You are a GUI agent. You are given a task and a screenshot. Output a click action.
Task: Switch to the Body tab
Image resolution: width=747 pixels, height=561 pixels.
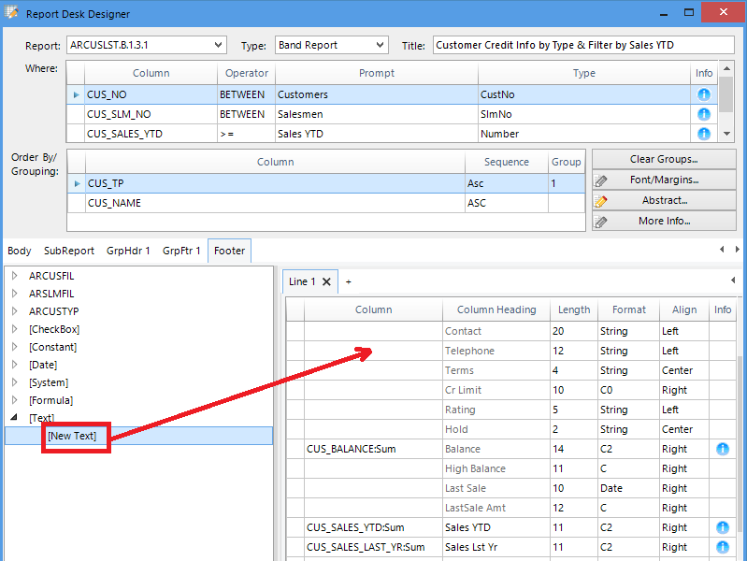(x=20, y=251)
